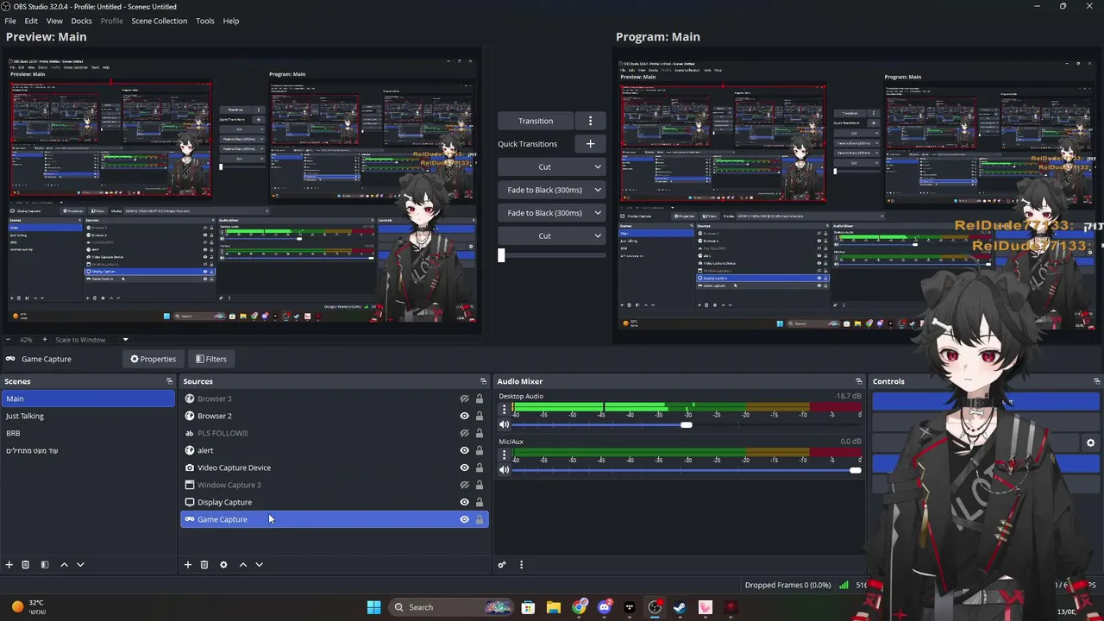Open advanced audio properties gear icon
Viewport: 1104px width, 621px height.
point(502,565)
